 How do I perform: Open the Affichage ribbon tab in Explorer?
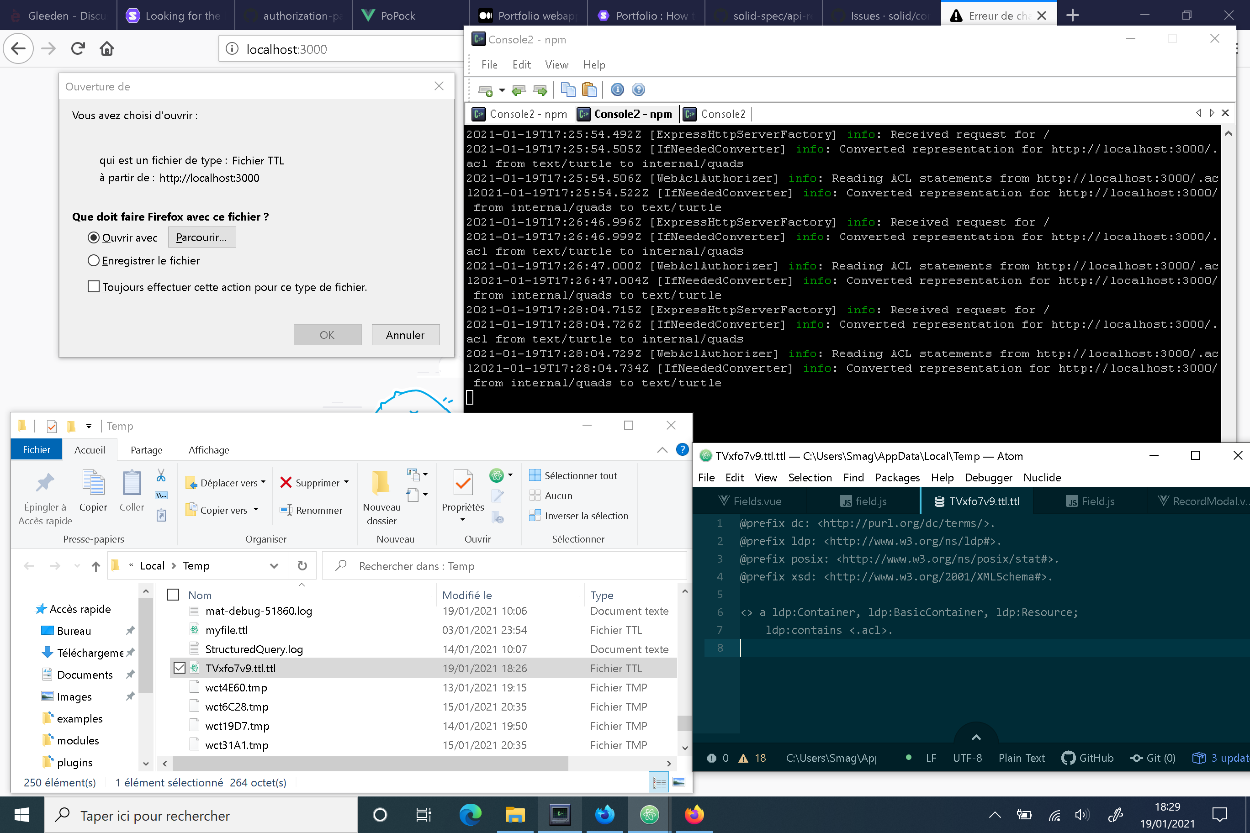pos(209,450)
